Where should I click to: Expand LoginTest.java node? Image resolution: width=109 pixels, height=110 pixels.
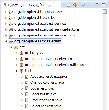(22, 88)
